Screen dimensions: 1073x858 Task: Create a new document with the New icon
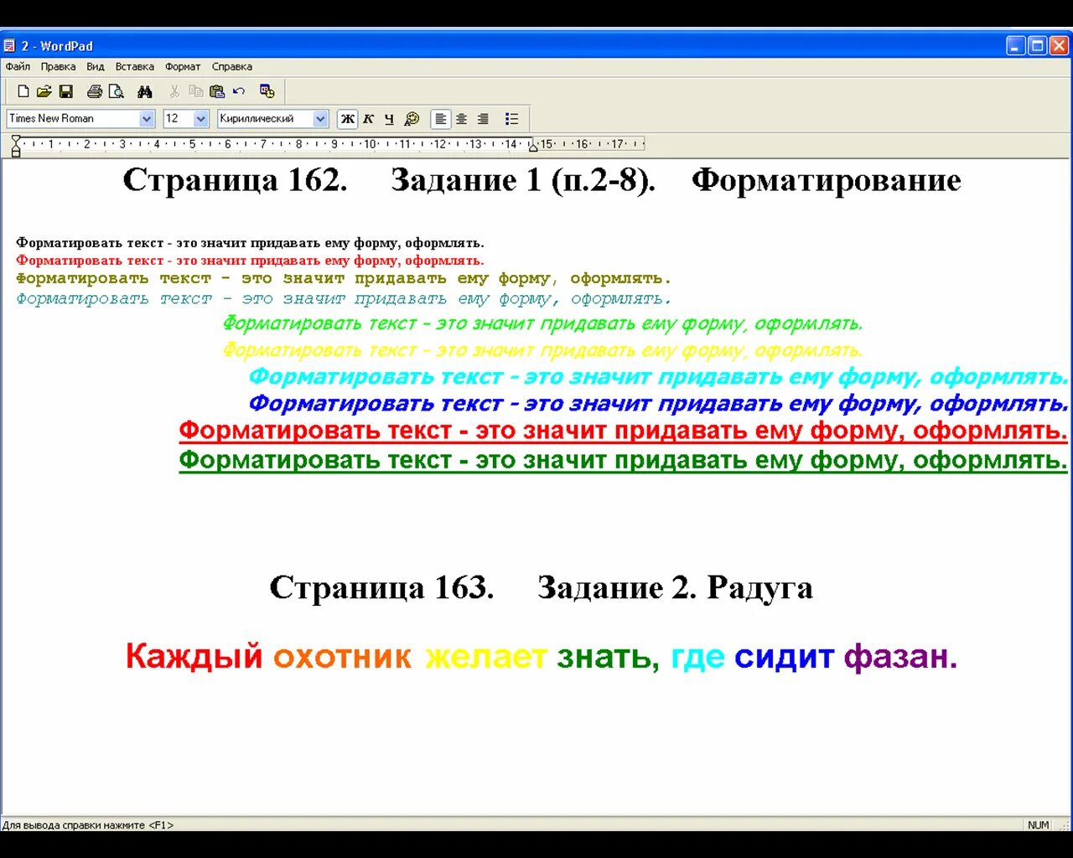click(23, 91)
